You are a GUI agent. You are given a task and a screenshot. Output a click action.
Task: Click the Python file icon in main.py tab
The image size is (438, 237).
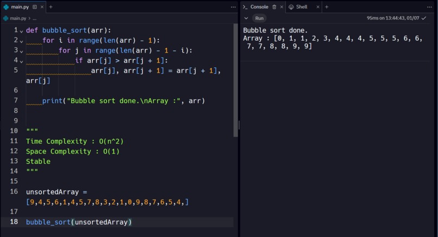coord(6,7)
